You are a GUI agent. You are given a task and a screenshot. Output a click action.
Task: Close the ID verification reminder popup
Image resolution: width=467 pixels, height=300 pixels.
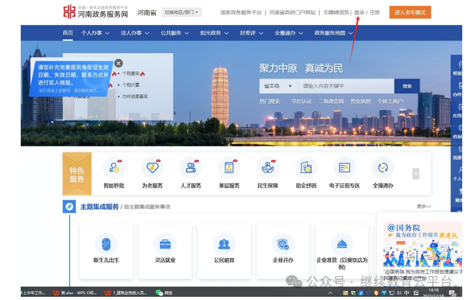coord(119,63)
